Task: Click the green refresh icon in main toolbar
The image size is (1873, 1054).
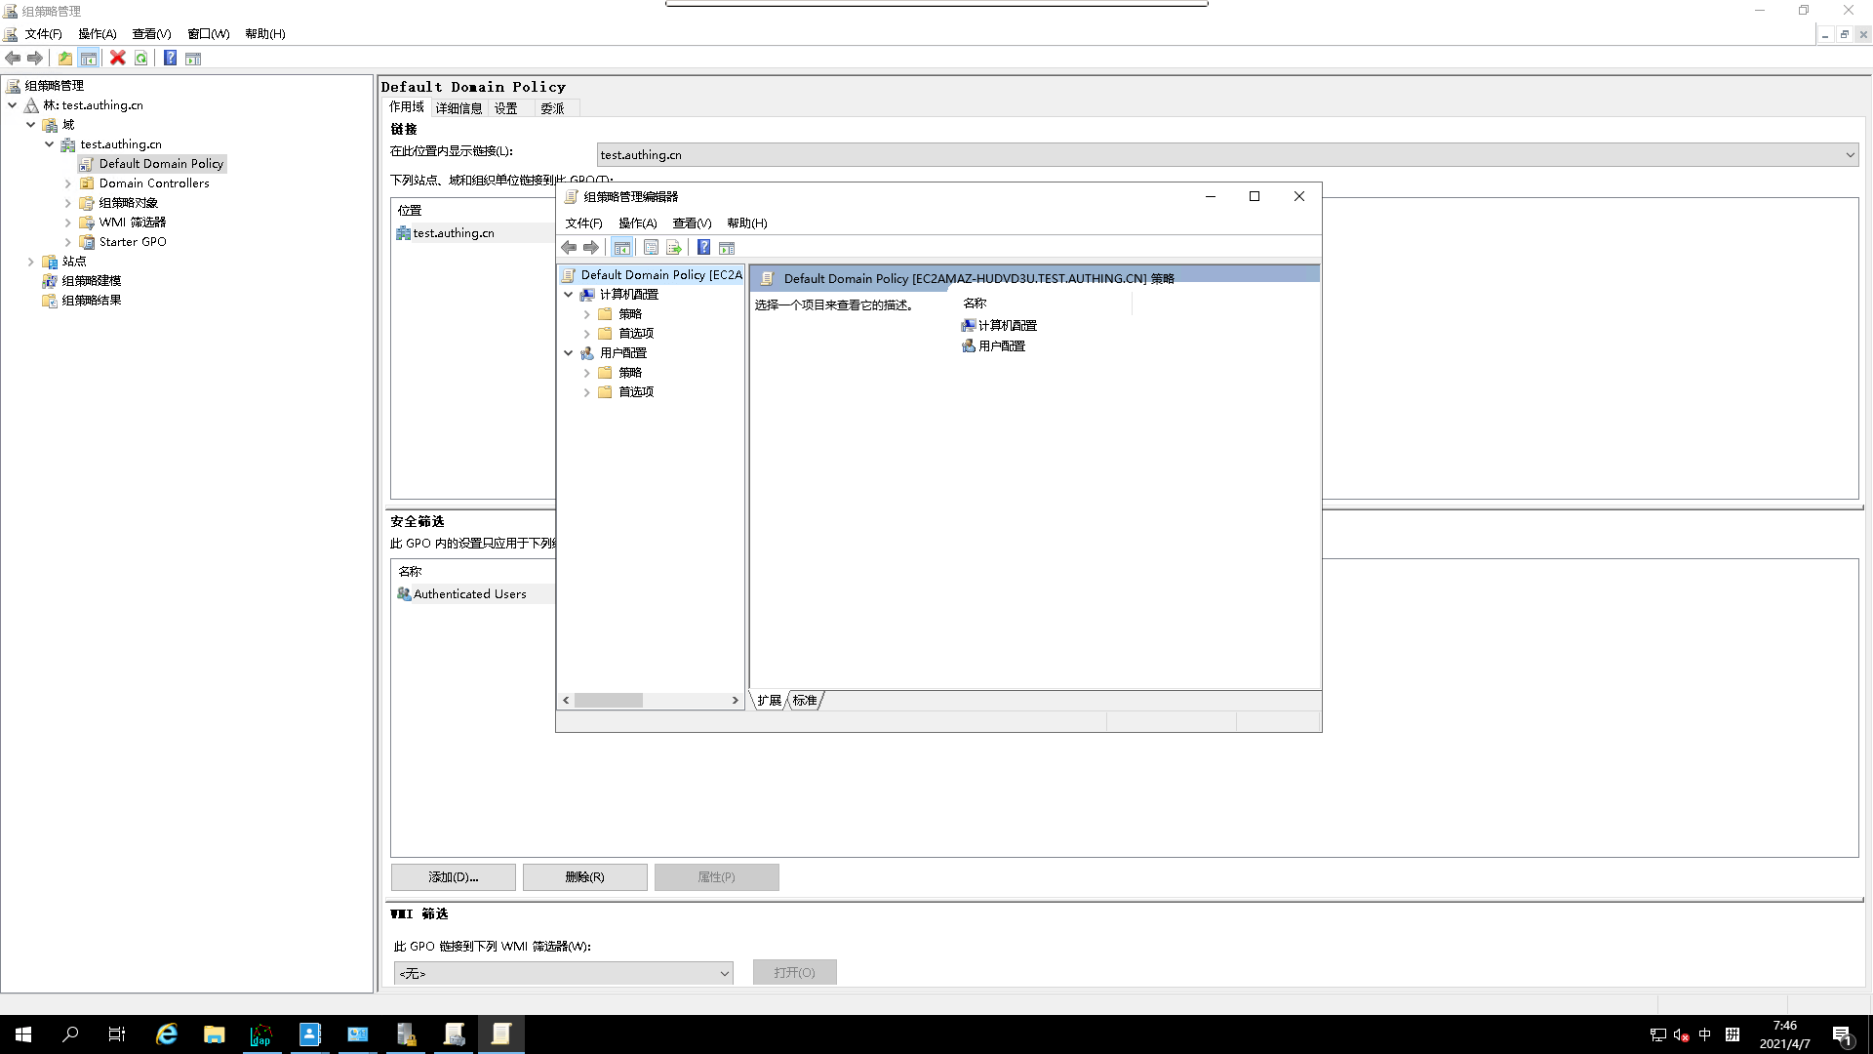Action: 141,58
